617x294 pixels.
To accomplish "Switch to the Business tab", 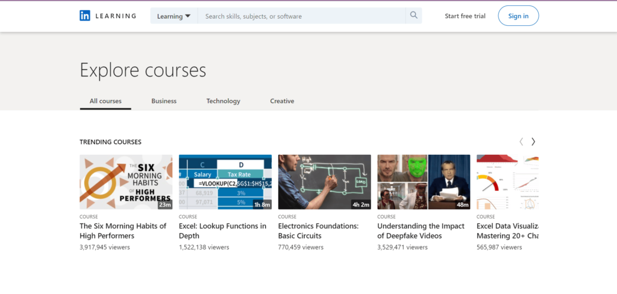I will point(164,101).
